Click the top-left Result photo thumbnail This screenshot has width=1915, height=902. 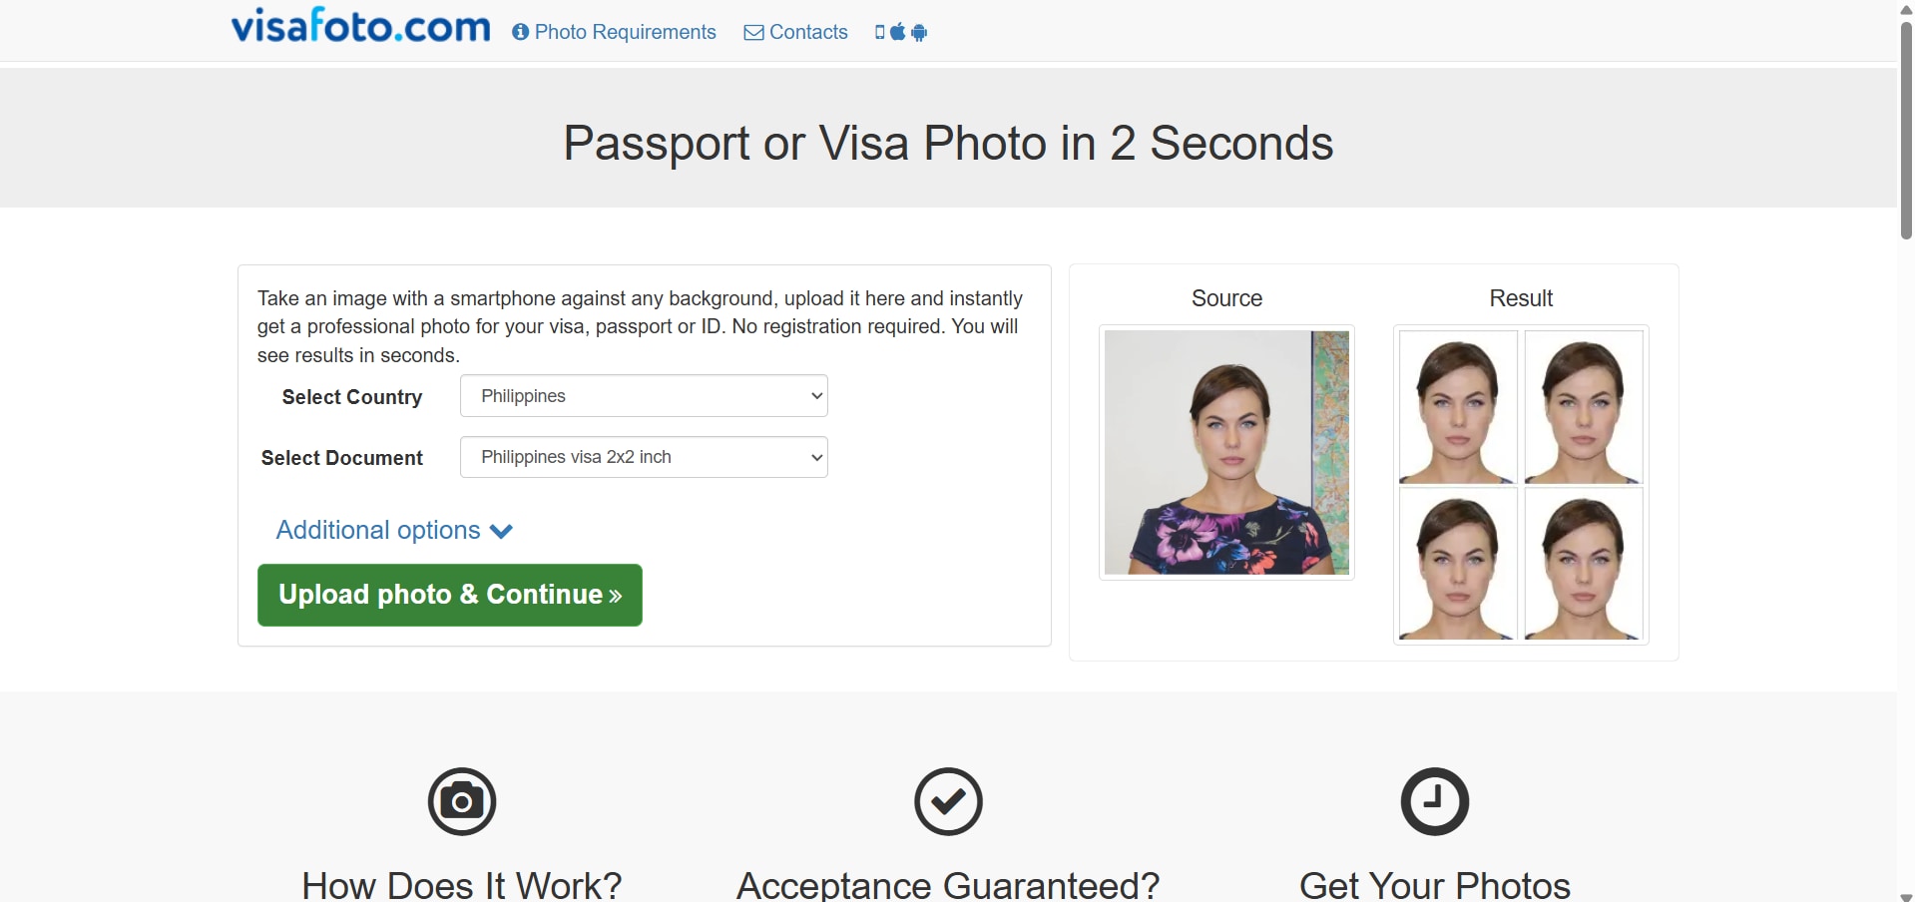(x=1458, y=407)
